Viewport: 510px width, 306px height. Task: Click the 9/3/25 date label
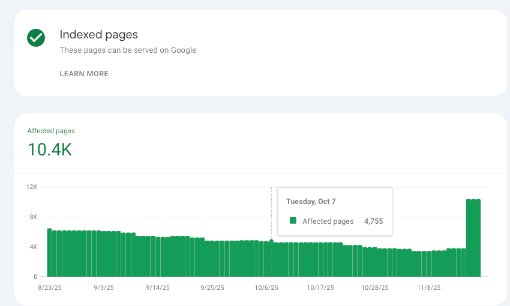click(x=104, y=287)
